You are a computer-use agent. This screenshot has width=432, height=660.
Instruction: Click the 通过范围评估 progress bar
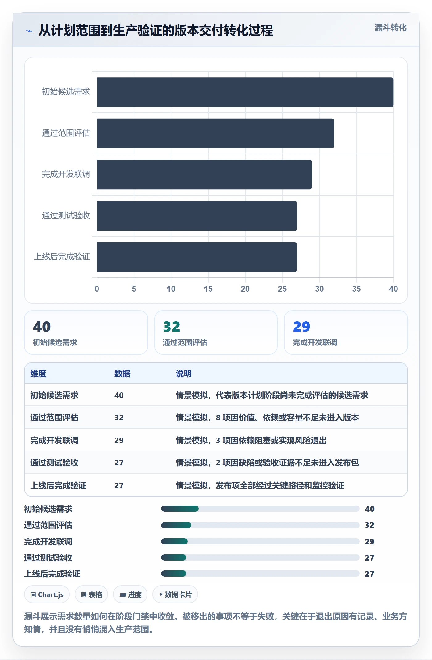pyautogui.click(x=260, y=525)
